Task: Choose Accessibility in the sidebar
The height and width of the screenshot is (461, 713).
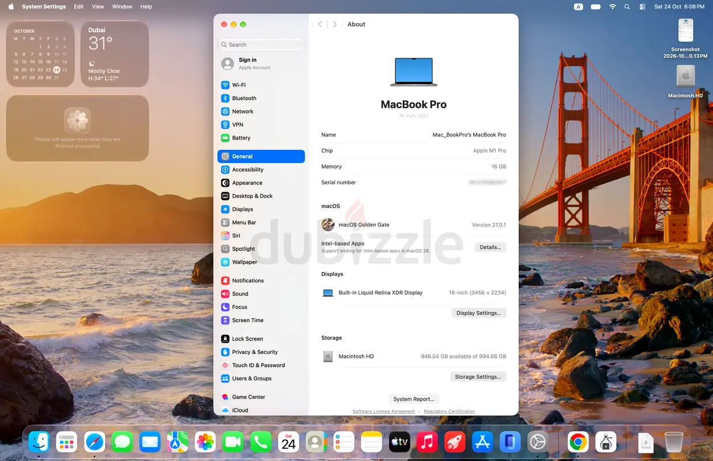Action: click(x=261, y=169)
